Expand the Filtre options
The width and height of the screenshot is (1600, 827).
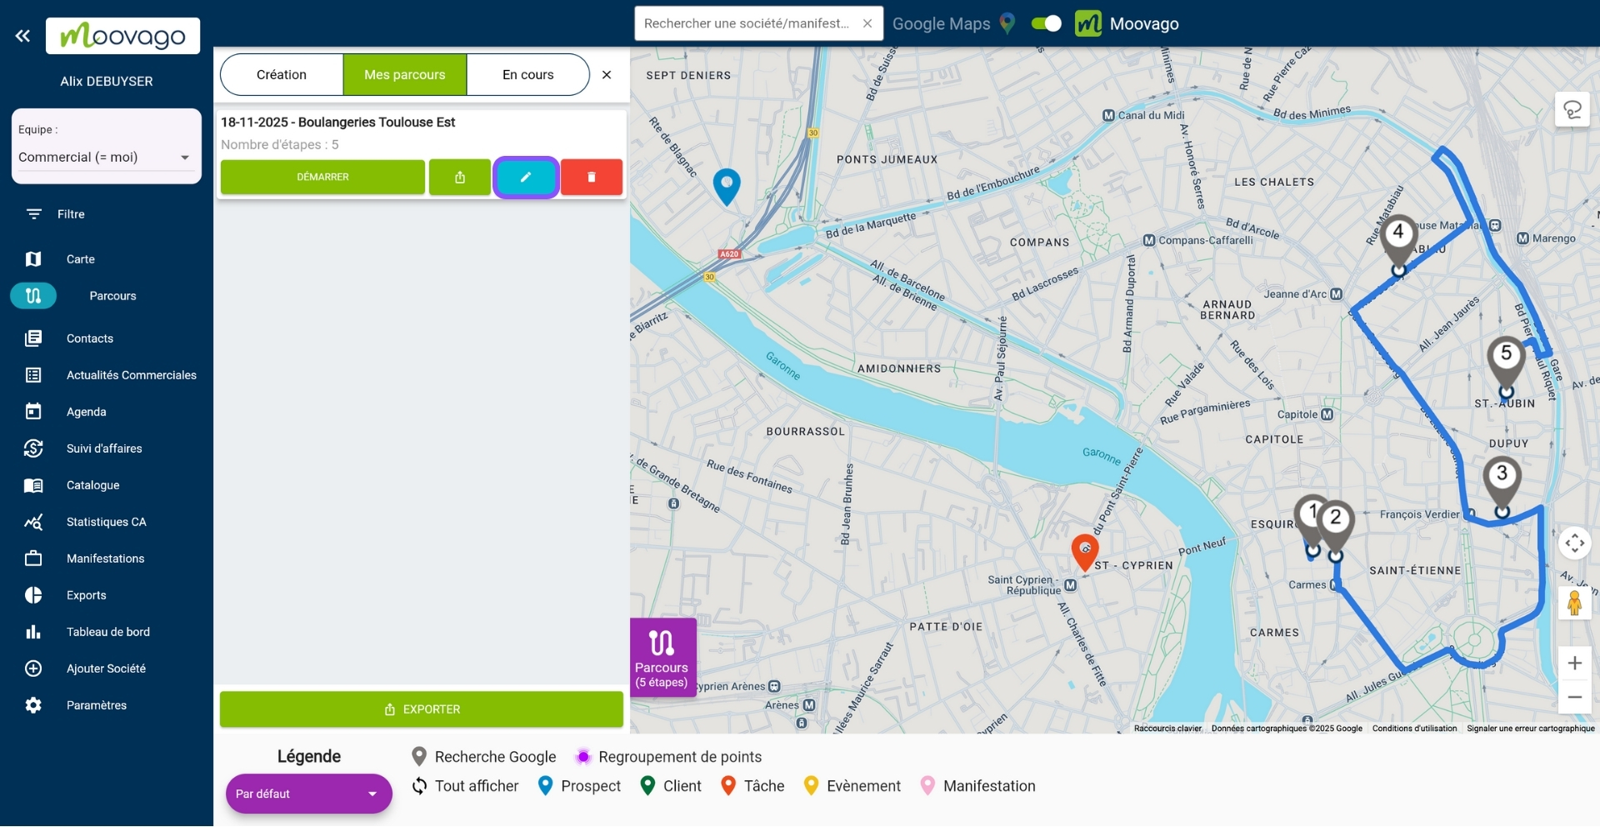point(71,214)
